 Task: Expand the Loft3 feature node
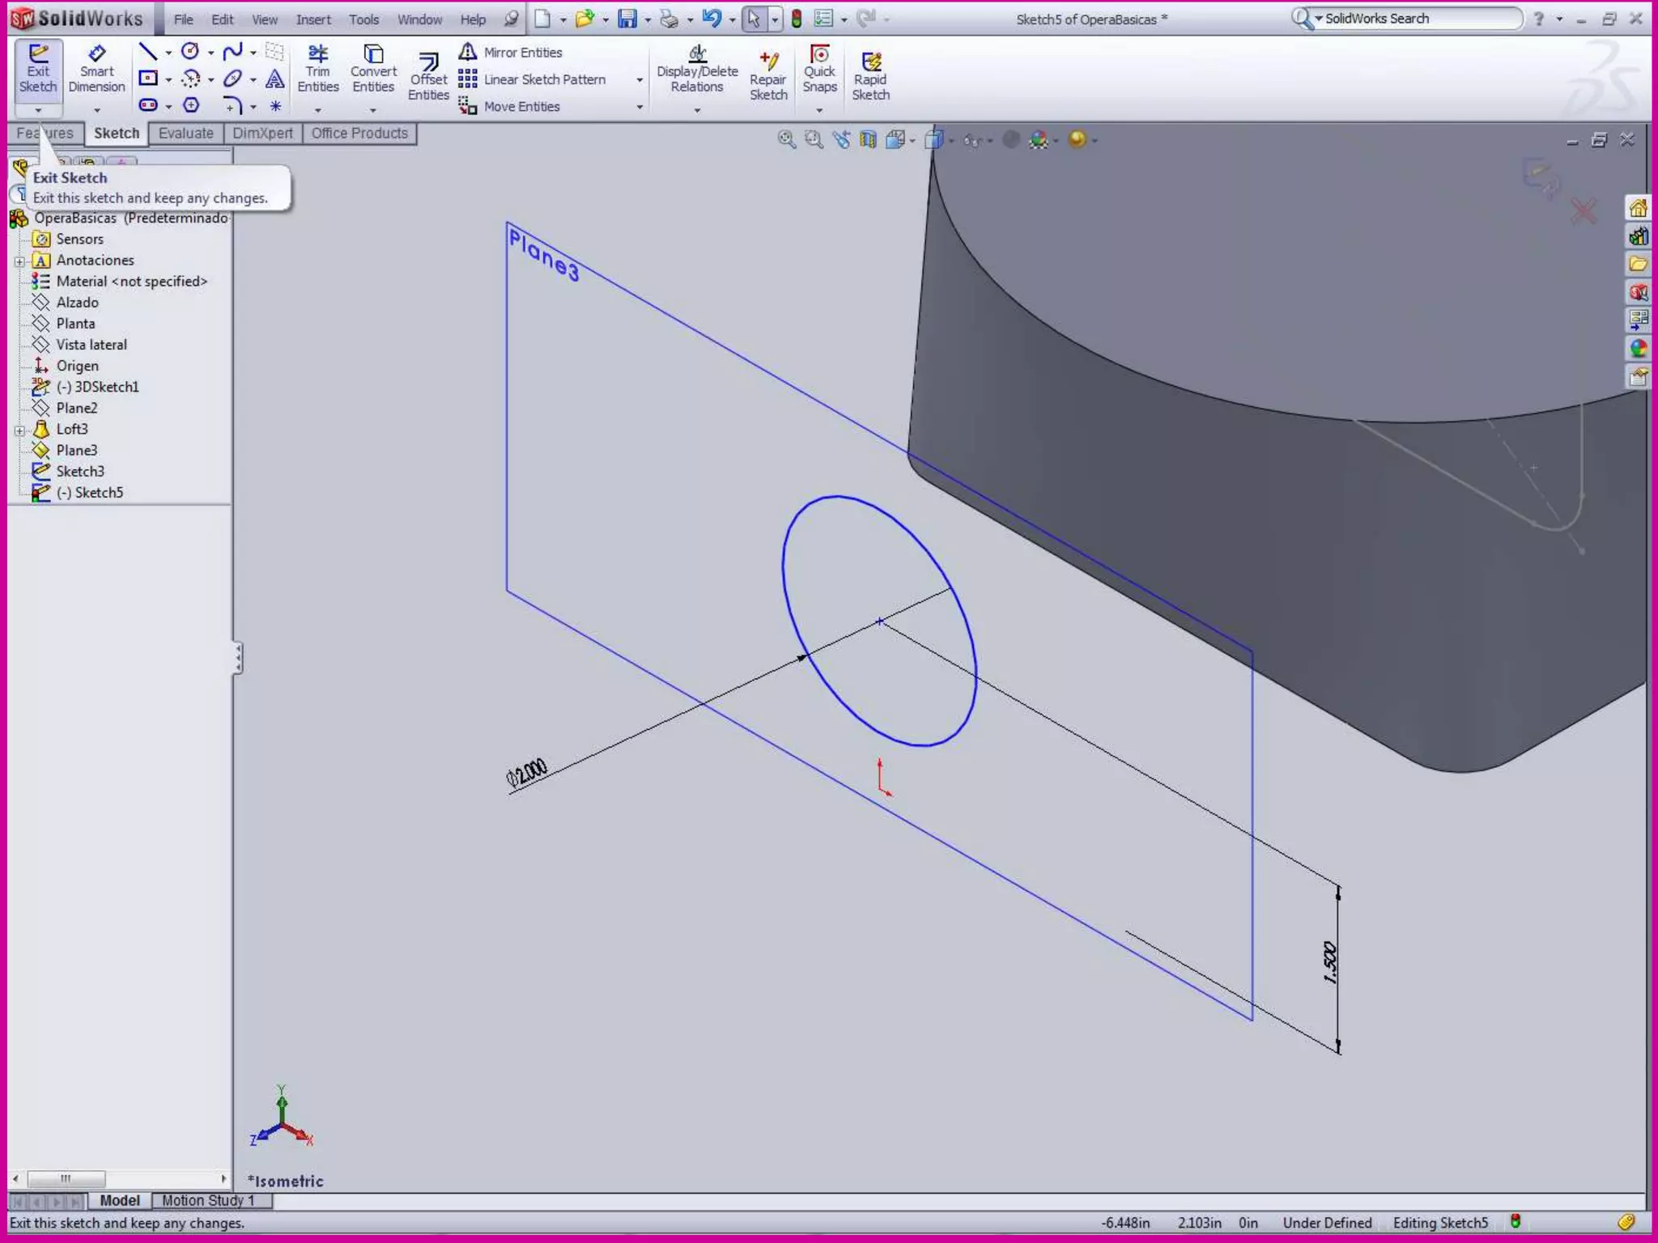[19, 431]
